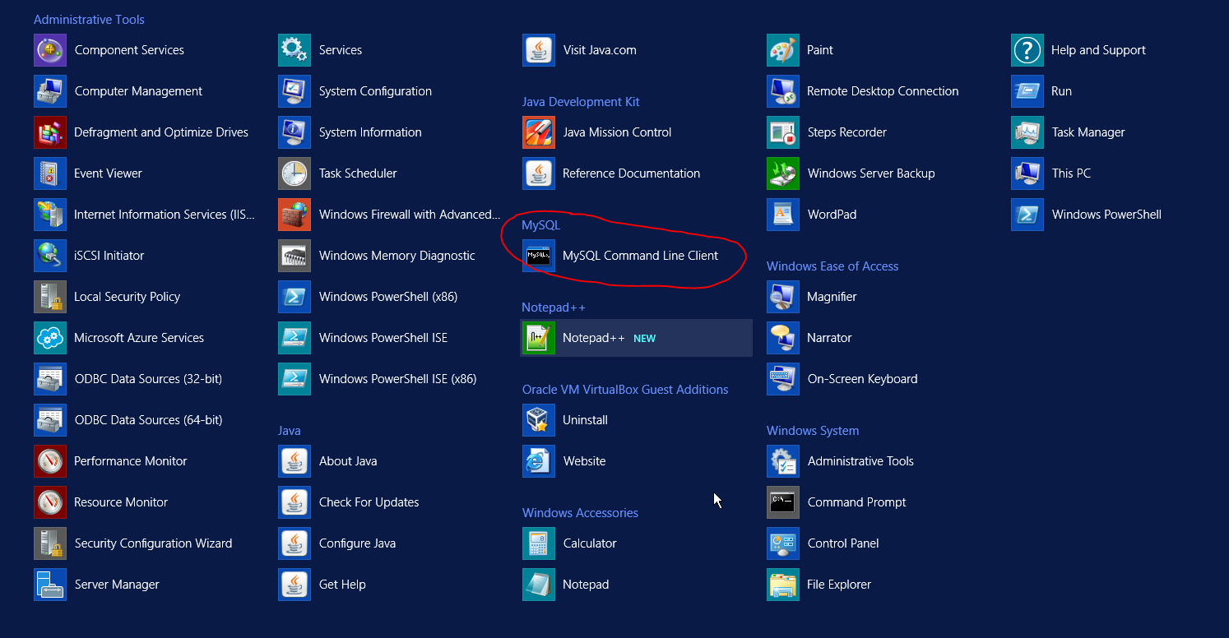Select the Administrative Tools group header
This screenshot has height=638, width=1229.
coord(89,20)
